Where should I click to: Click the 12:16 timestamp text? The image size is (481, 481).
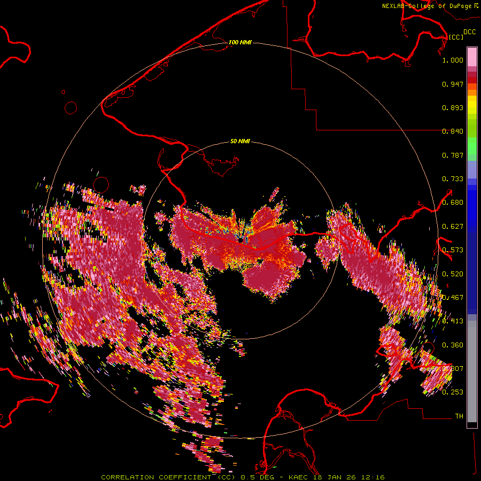point(373,477)
